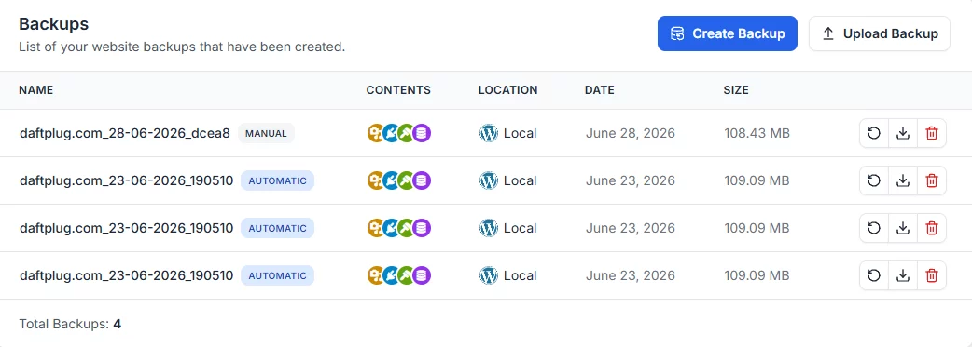Click the NAME column header
The width and height of the screenshot is (972, 347).
pyautogui.click(x=36, y=90)
